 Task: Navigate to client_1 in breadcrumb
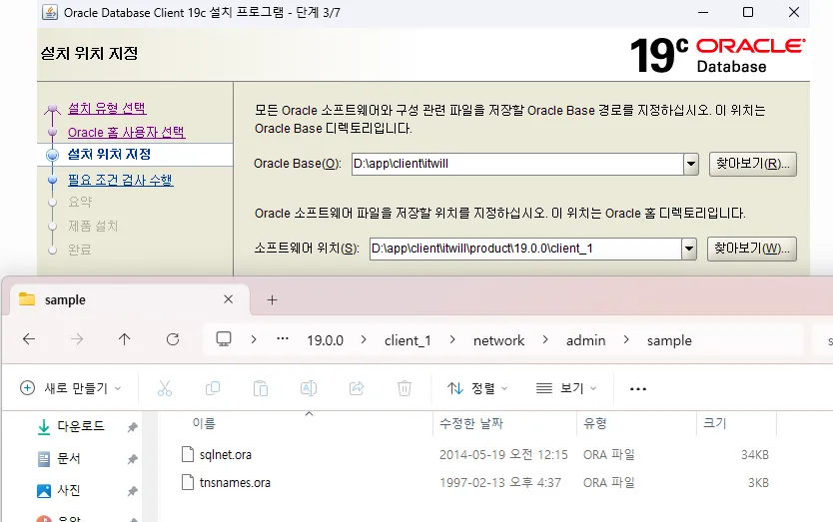click(408, 340)
